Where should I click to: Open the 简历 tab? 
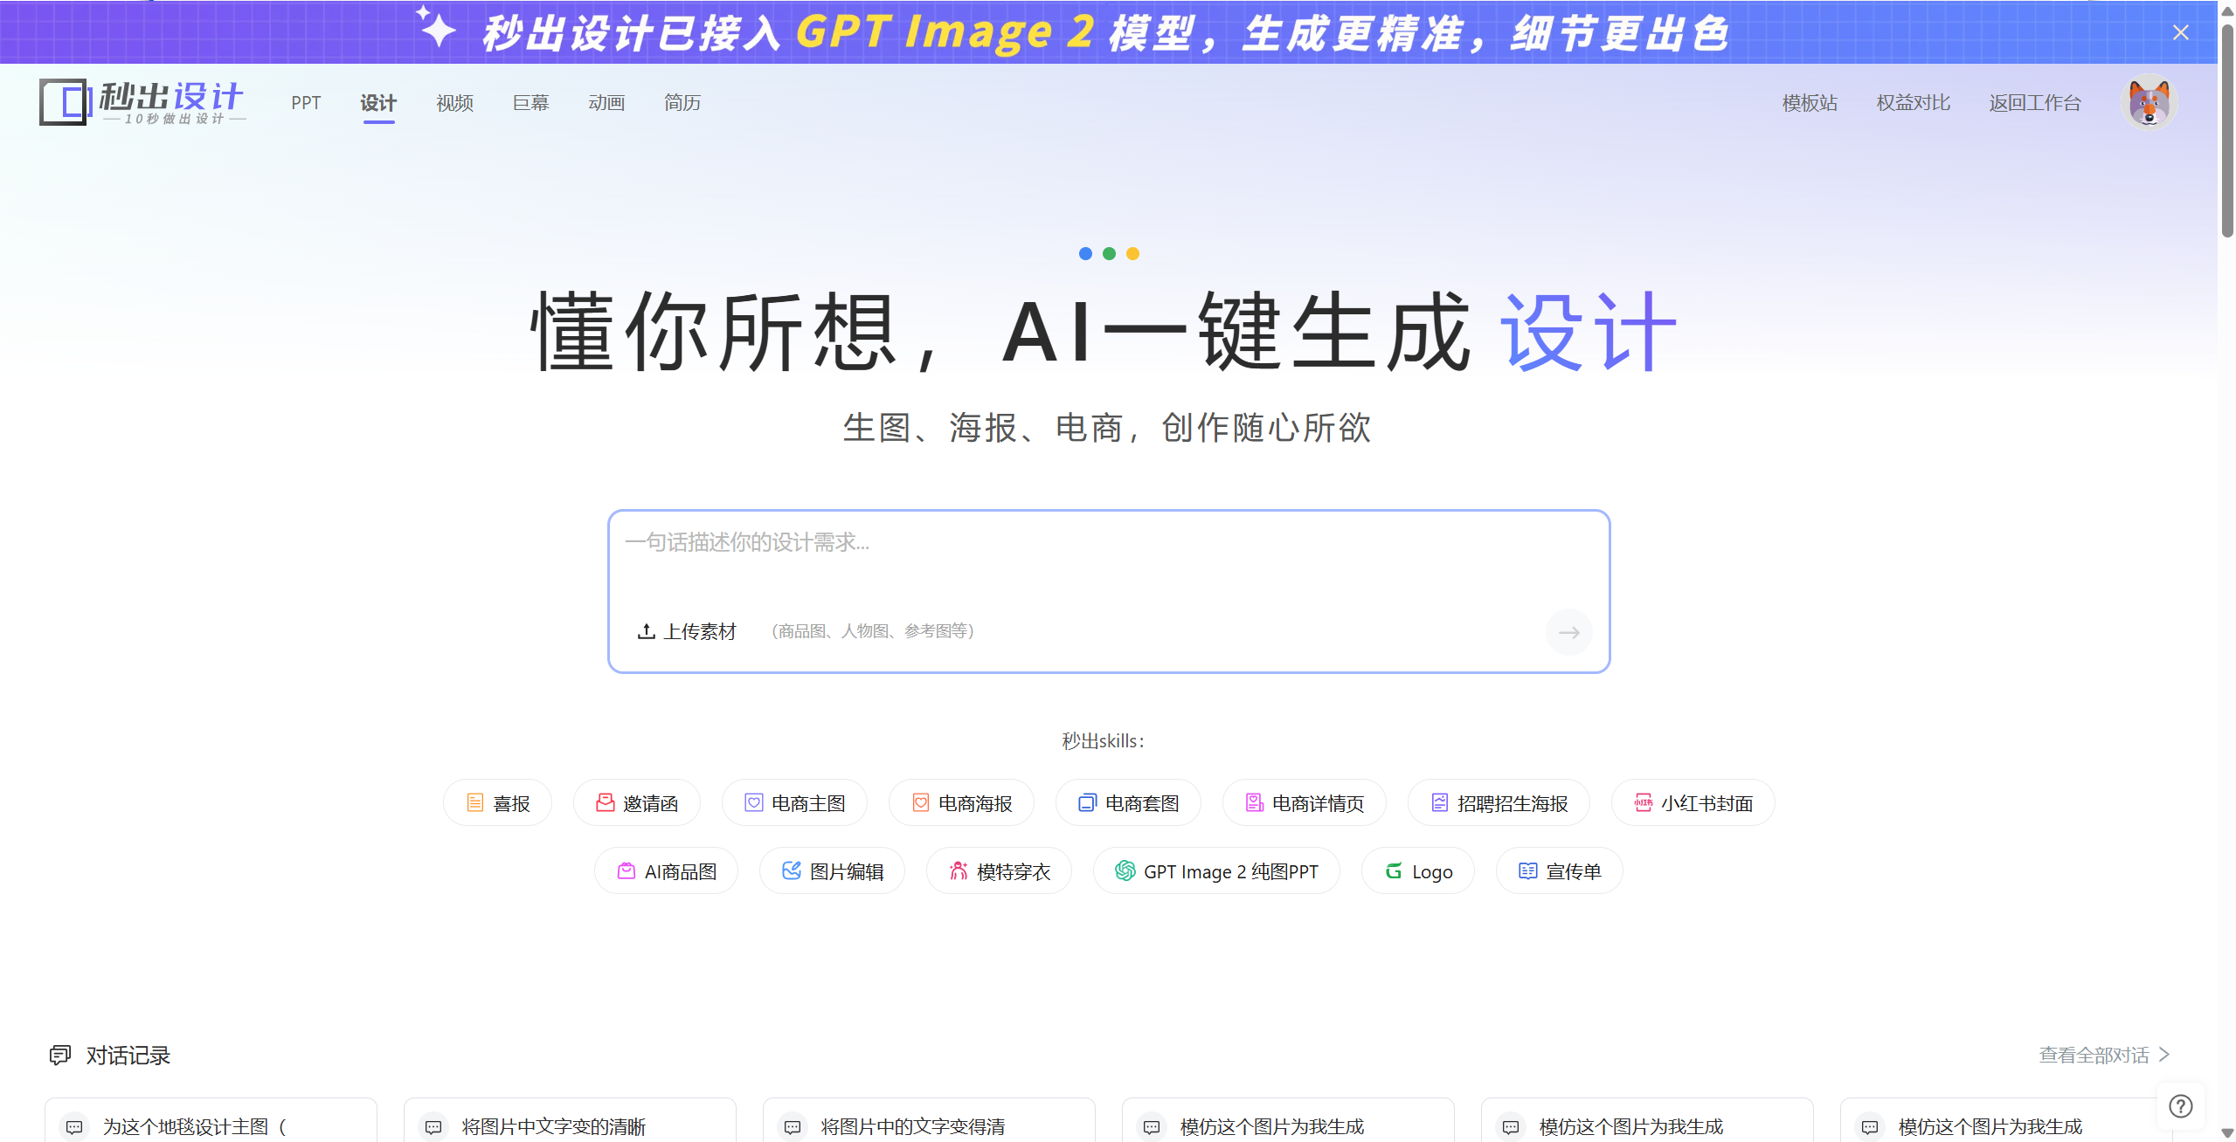[x=682, y=103]
